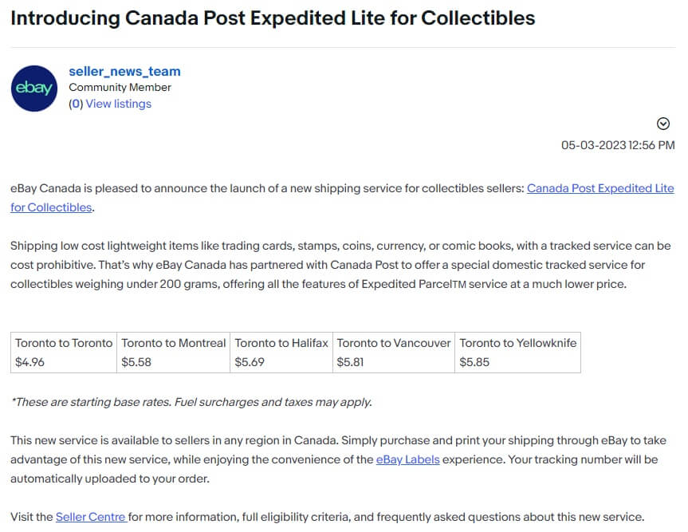Select the Toronto to Yellowknife cell

point(517,343)
